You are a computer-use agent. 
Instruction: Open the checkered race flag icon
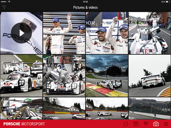(x=146, y=124)
